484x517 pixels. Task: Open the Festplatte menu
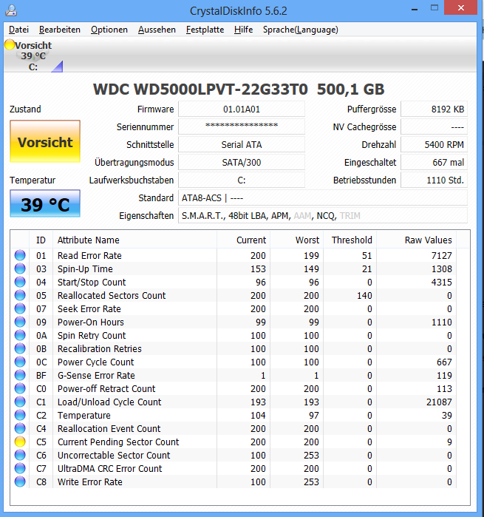coord(205,30)
